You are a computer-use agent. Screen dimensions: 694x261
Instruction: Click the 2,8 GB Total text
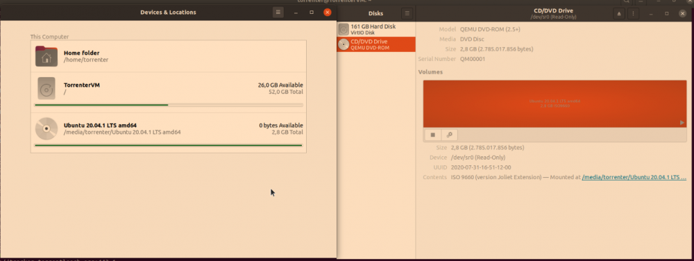tap(287, 132)
